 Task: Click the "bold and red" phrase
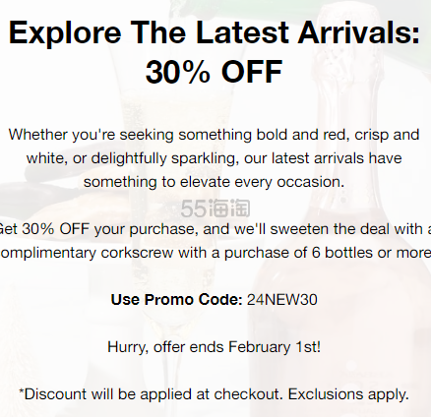coord(303,135)
